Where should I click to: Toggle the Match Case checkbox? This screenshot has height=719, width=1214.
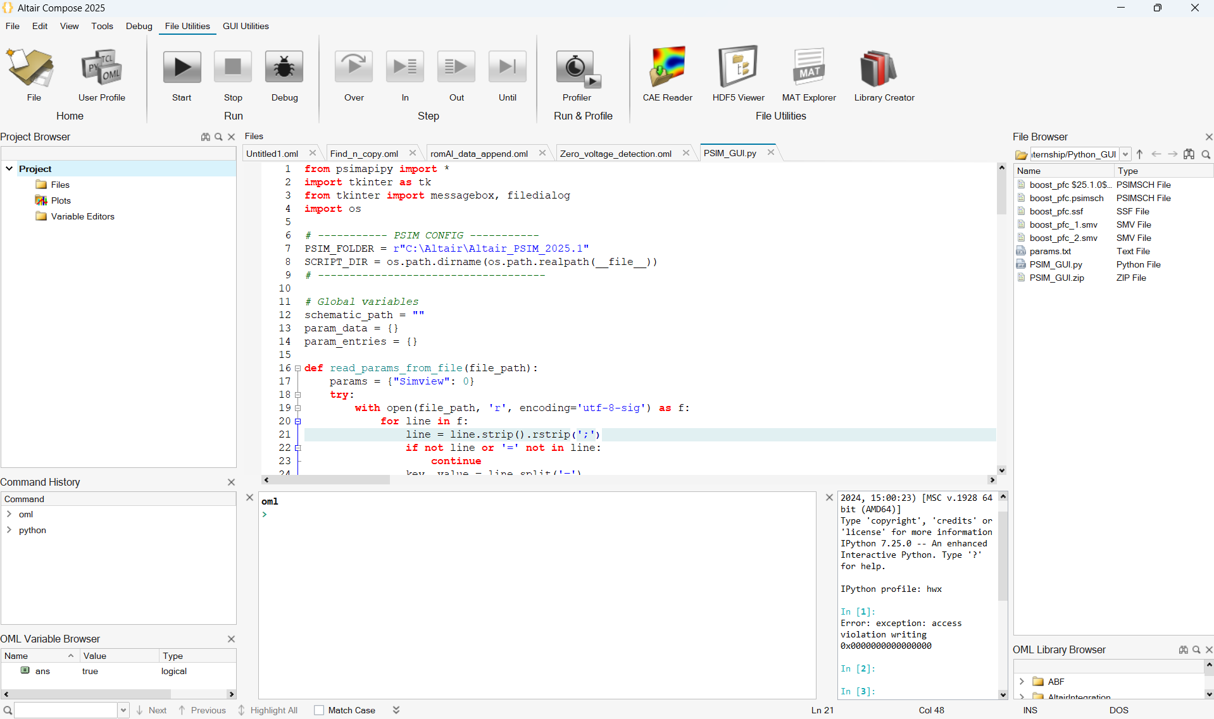tap(319, 710)
